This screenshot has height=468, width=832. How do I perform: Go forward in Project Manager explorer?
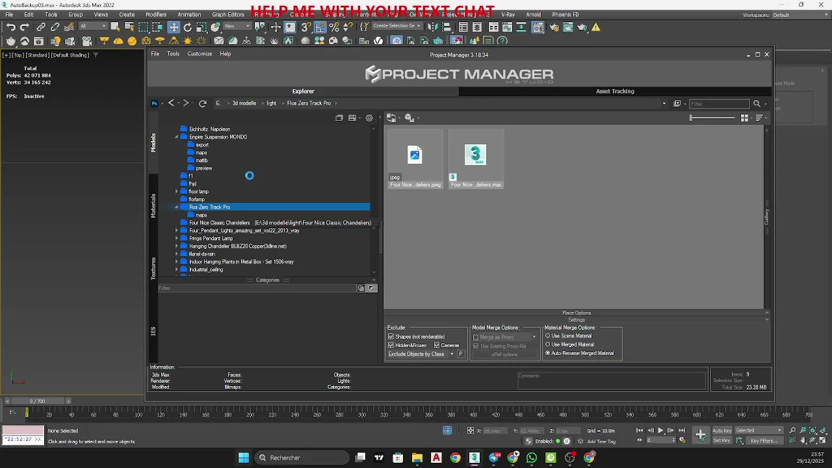point(186,103)
